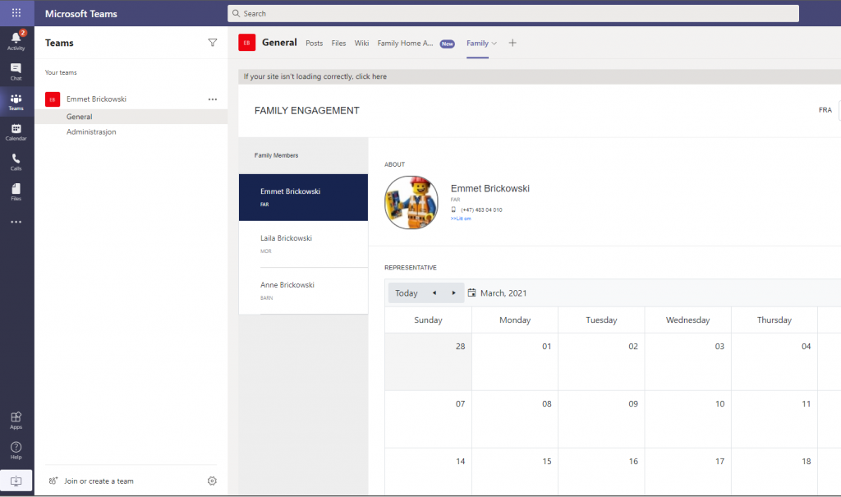841x497 pixels.
Task: Open the Apps store icon
Action: point(16,421)
